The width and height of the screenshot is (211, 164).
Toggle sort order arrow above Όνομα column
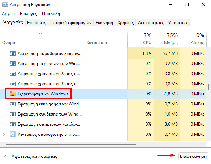click(x=40, y=33)
